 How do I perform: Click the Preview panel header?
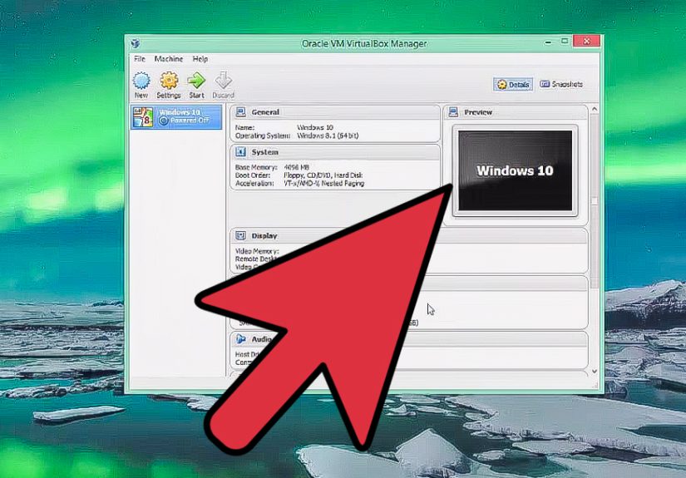click(x=516, y=112)
